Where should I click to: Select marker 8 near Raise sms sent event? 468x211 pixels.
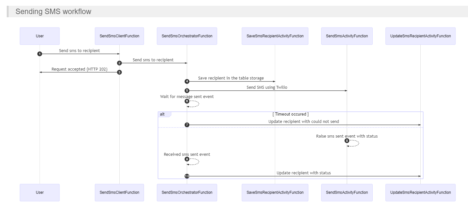pyautogui.click(x=347, y=140)
